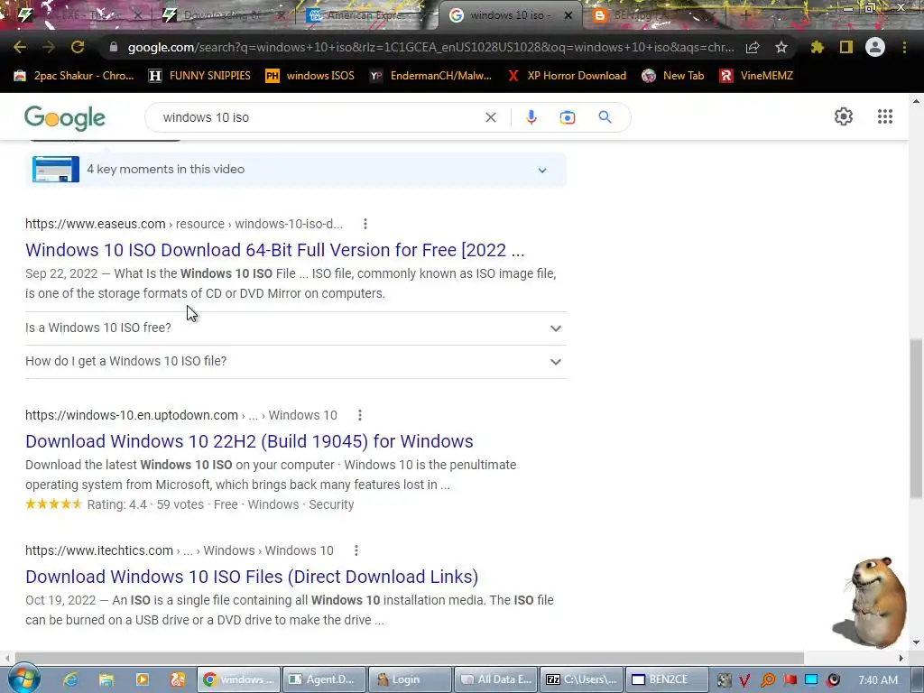Open the 'New Tab' bookmark
Image resolution: width=924 pixels, height=693 pixels.
[x=673, y=76]
